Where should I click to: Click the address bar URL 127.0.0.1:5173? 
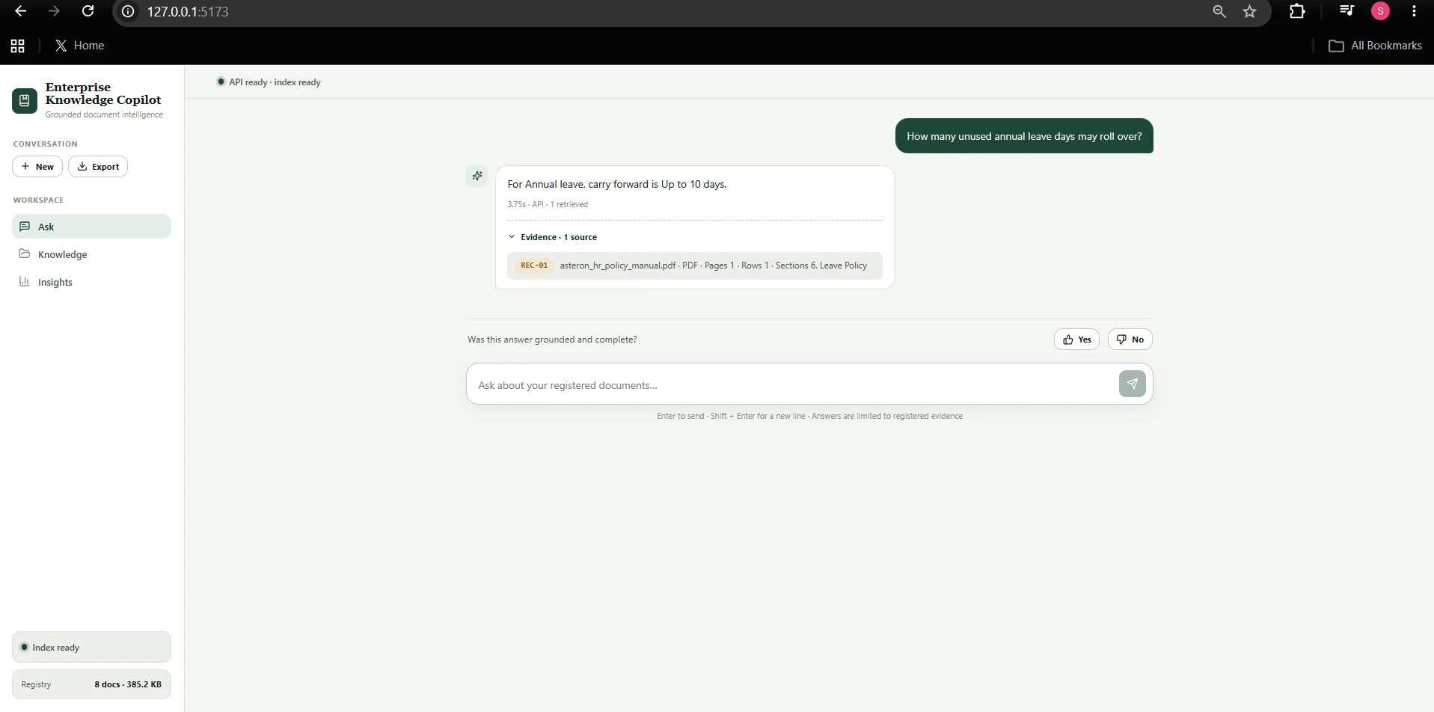[x=188, y=11]
